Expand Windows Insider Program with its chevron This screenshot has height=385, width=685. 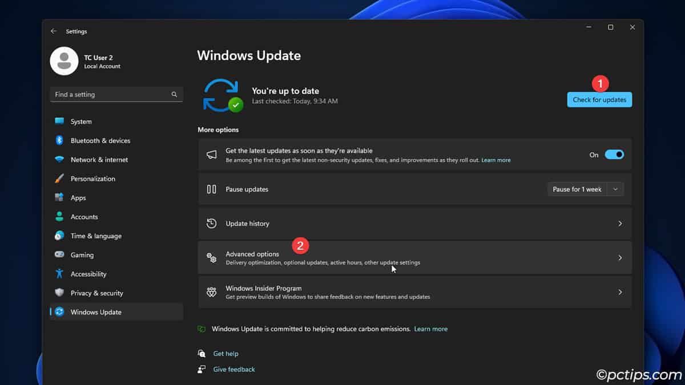(620, 292)
